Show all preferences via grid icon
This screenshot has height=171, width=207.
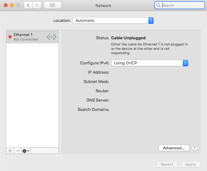52,5
